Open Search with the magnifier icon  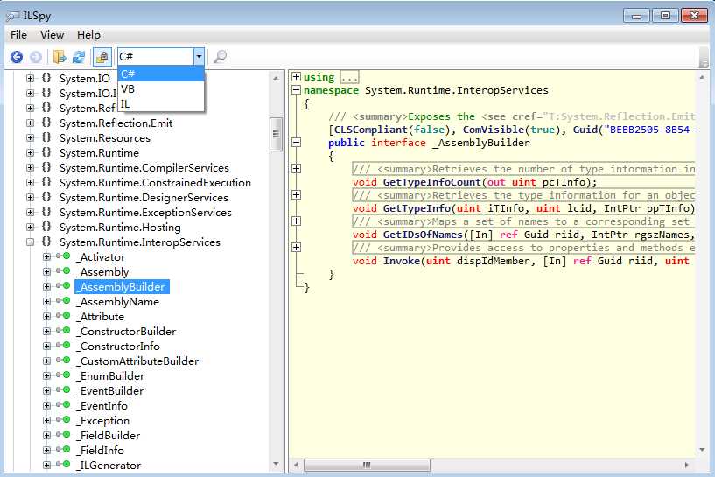(x=220, y=57)
